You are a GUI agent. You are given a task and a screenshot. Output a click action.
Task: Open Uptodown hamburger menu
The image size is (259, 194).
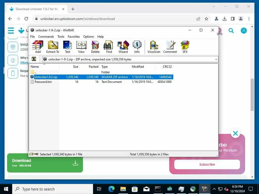coord(11,31)
